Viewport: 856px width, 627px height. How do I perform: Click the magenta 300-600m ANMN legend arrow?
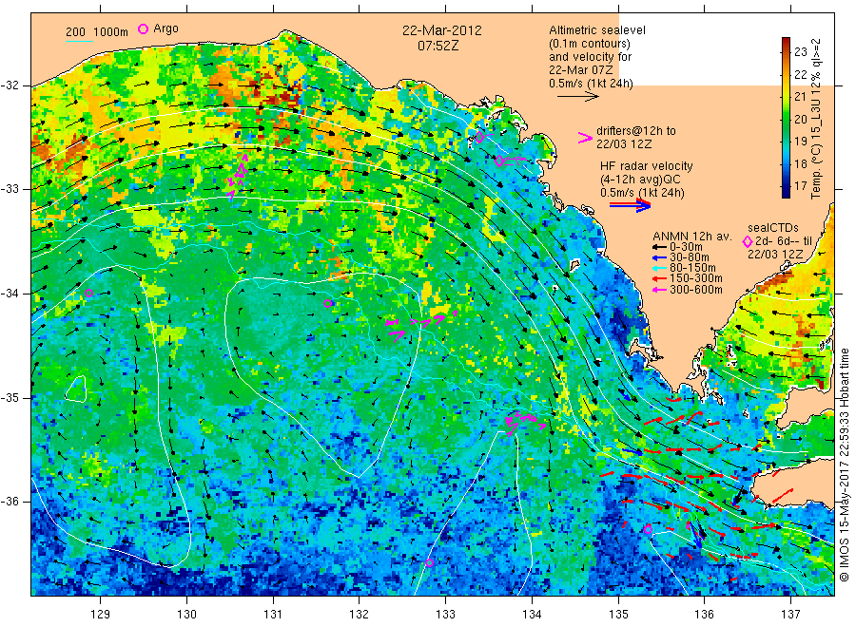coord(660,290)
